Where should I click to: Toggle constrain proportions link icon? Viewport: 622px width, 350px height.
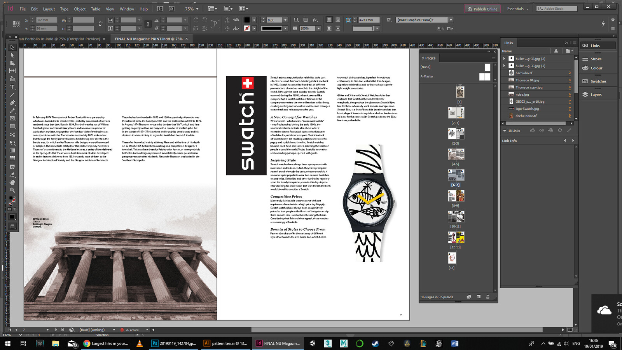[x=148, y=24]
